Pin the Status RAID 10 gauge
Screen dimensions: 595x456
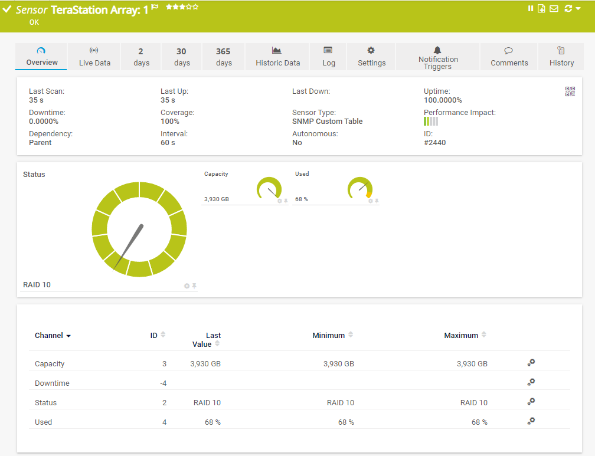click(194, 286)
